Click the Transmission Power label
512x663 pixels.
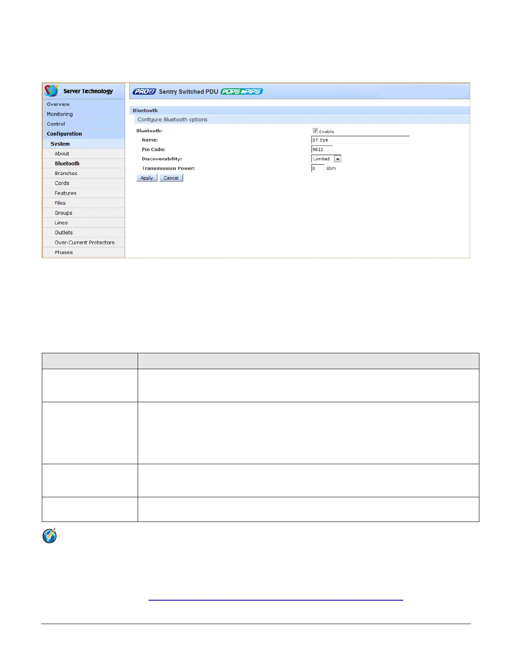coord(168,168)
